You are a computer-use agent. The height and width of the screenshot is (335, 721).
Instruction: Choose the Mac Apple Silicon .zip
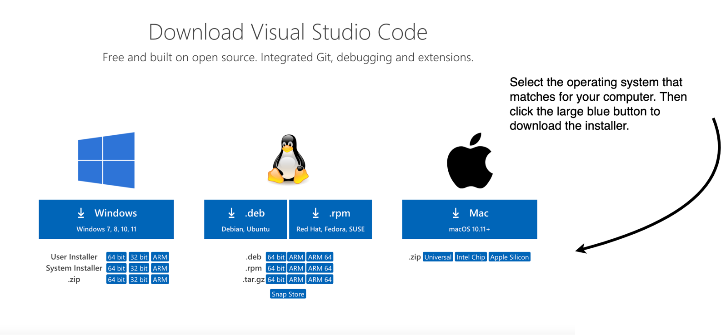pos(509,257)
